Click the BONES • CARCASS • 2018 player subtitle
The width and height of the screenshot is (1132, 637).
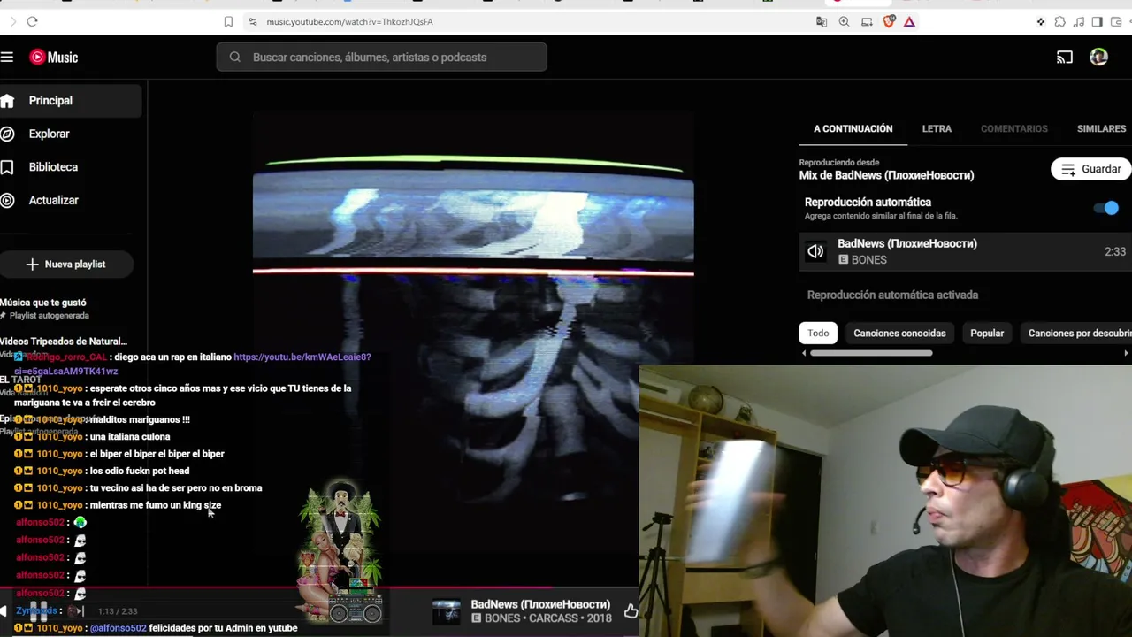(541, 618)
